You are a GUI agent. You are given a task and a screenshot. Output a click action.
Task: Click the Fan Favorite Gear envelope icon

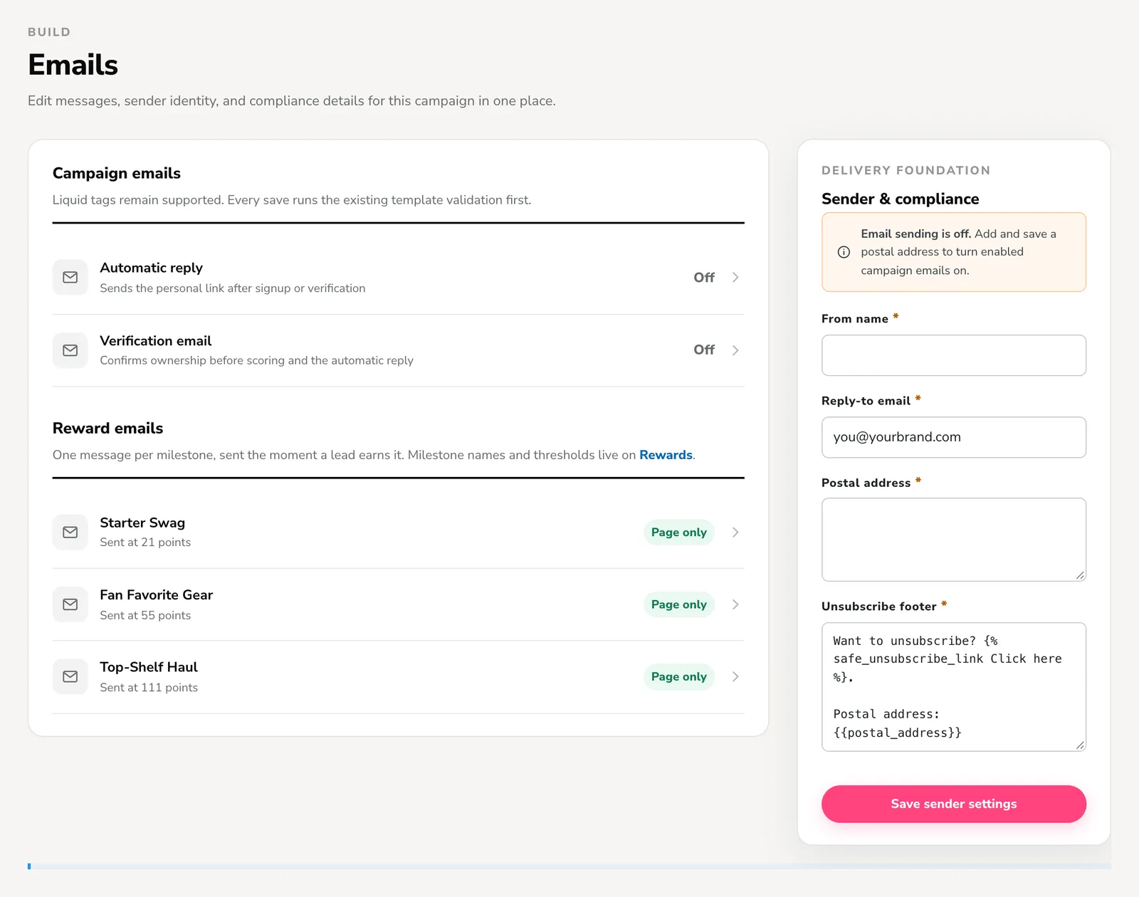(x=70, y=604)
